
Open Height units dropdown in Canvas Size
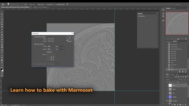(x=59, y=49)
